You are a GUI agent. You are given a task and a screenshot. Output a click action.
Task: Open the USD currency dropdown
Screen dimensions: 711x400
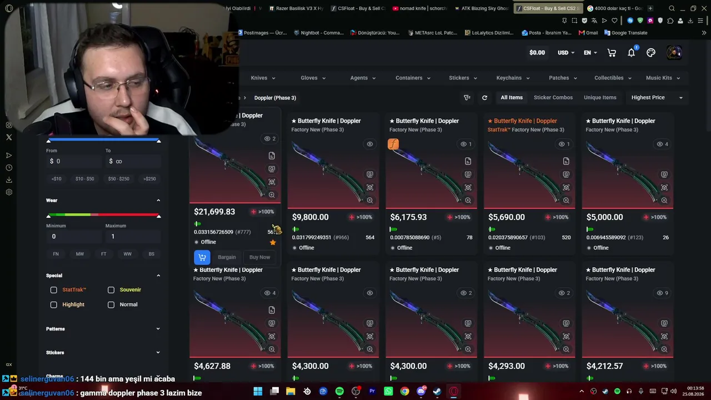point(566,53)
